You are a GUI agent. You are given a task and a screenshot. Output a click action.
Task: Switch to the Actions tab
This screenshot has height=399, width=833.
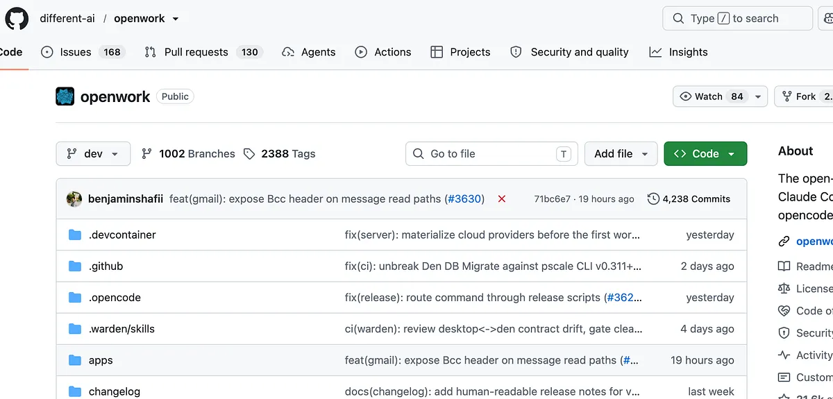click(x=383, y=52)
